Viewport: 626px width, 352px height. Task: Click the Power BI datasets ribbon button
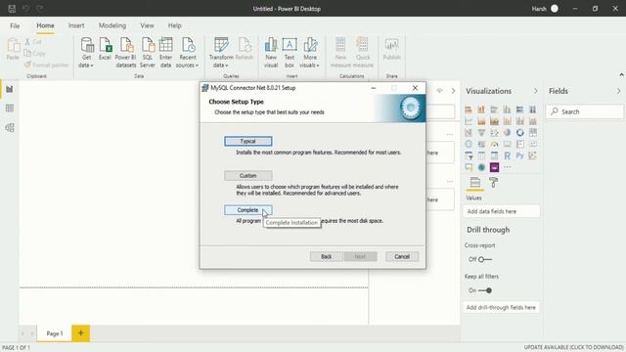pos(126,52)
